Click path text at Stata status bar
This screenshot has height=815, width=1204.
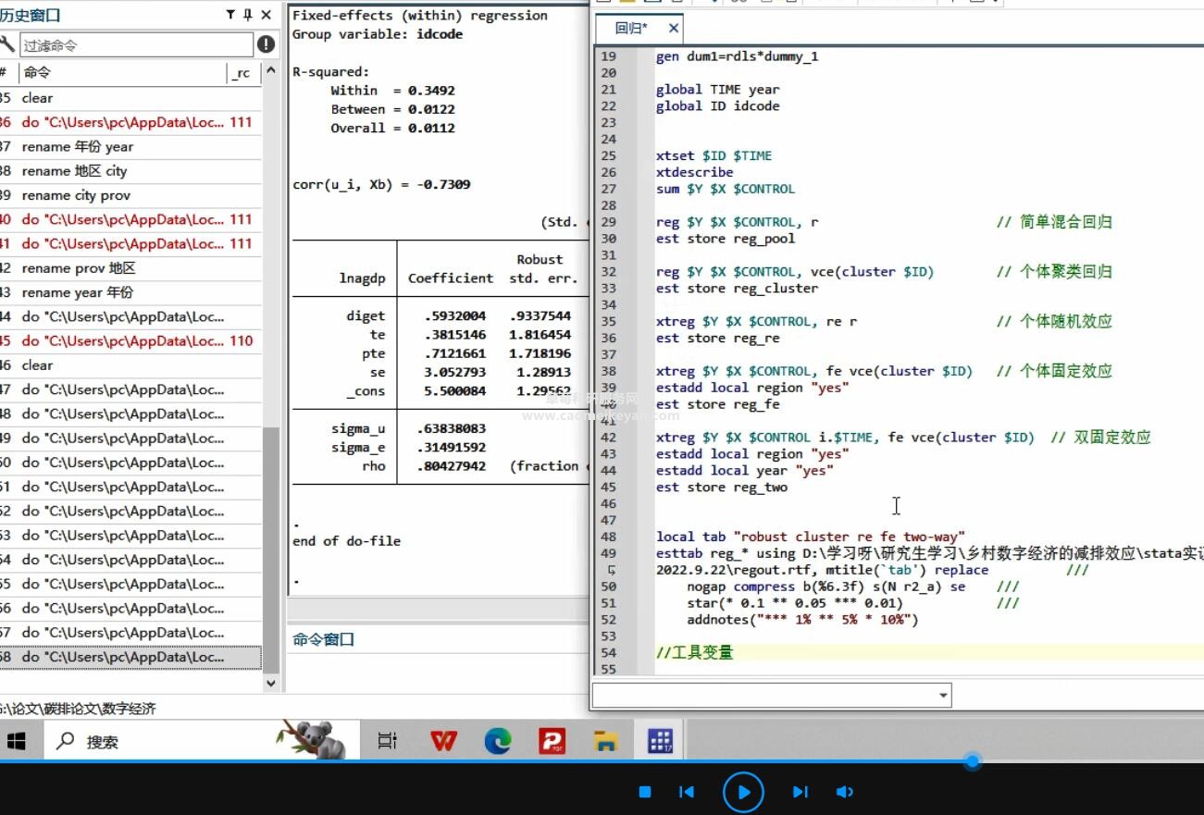pos(78,709)
